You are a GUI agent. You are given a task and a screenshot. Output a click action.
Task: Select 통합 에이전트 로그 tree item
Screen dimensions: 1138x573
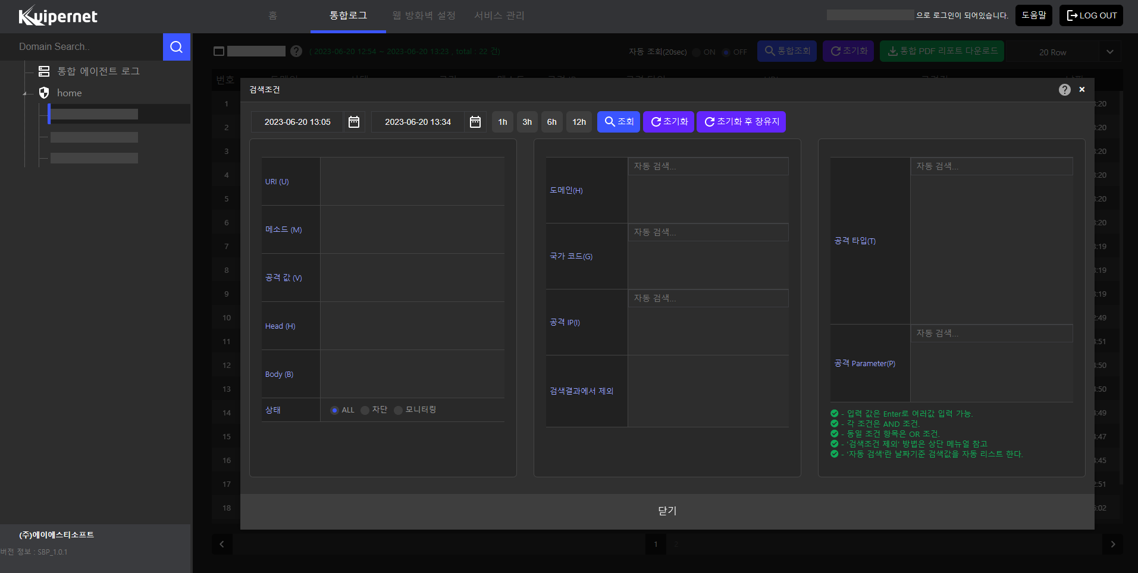click(x=98, y=71)
